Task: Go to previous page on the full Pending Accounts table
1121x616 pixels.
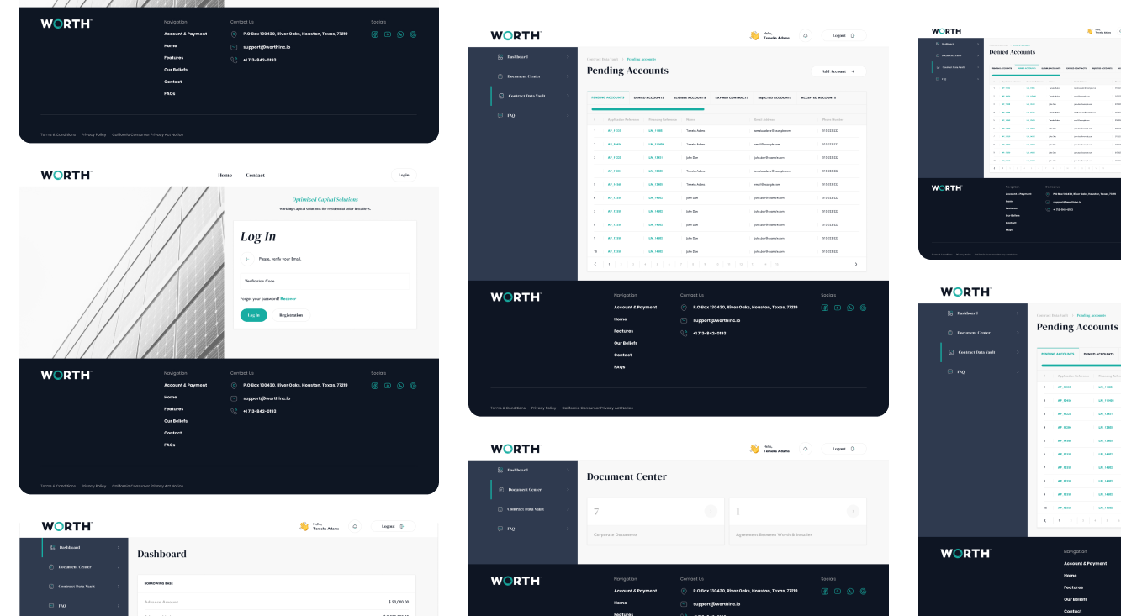Action: (x=595, y=264)
